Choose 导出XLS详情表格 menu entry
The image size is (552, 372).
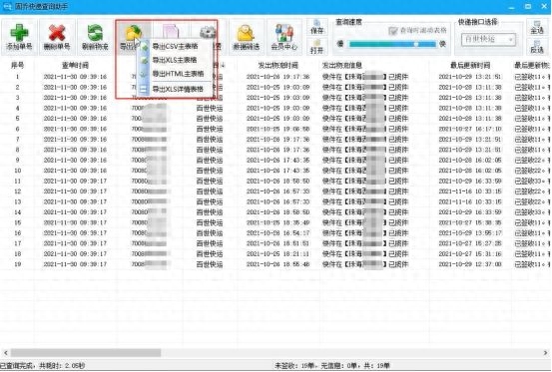coord(178,89)
